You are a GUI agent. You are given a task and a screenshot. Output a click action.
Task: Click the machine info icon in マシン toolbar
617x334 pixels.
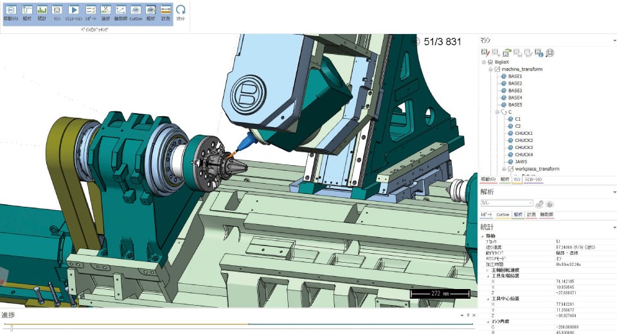(x=540, y=53)
